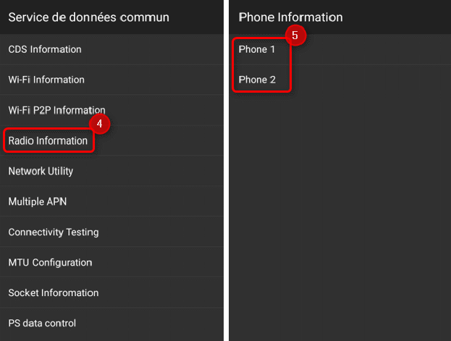Open CDS Information entry
Image resolution: width=451 pixels, height=341 pixels.
coord(111,49)
